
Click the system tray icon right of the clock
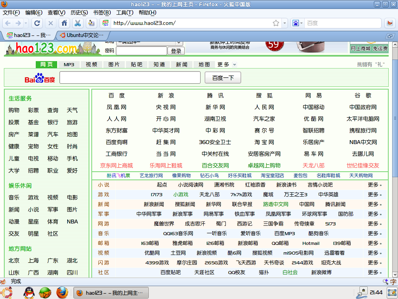(392, 293)
